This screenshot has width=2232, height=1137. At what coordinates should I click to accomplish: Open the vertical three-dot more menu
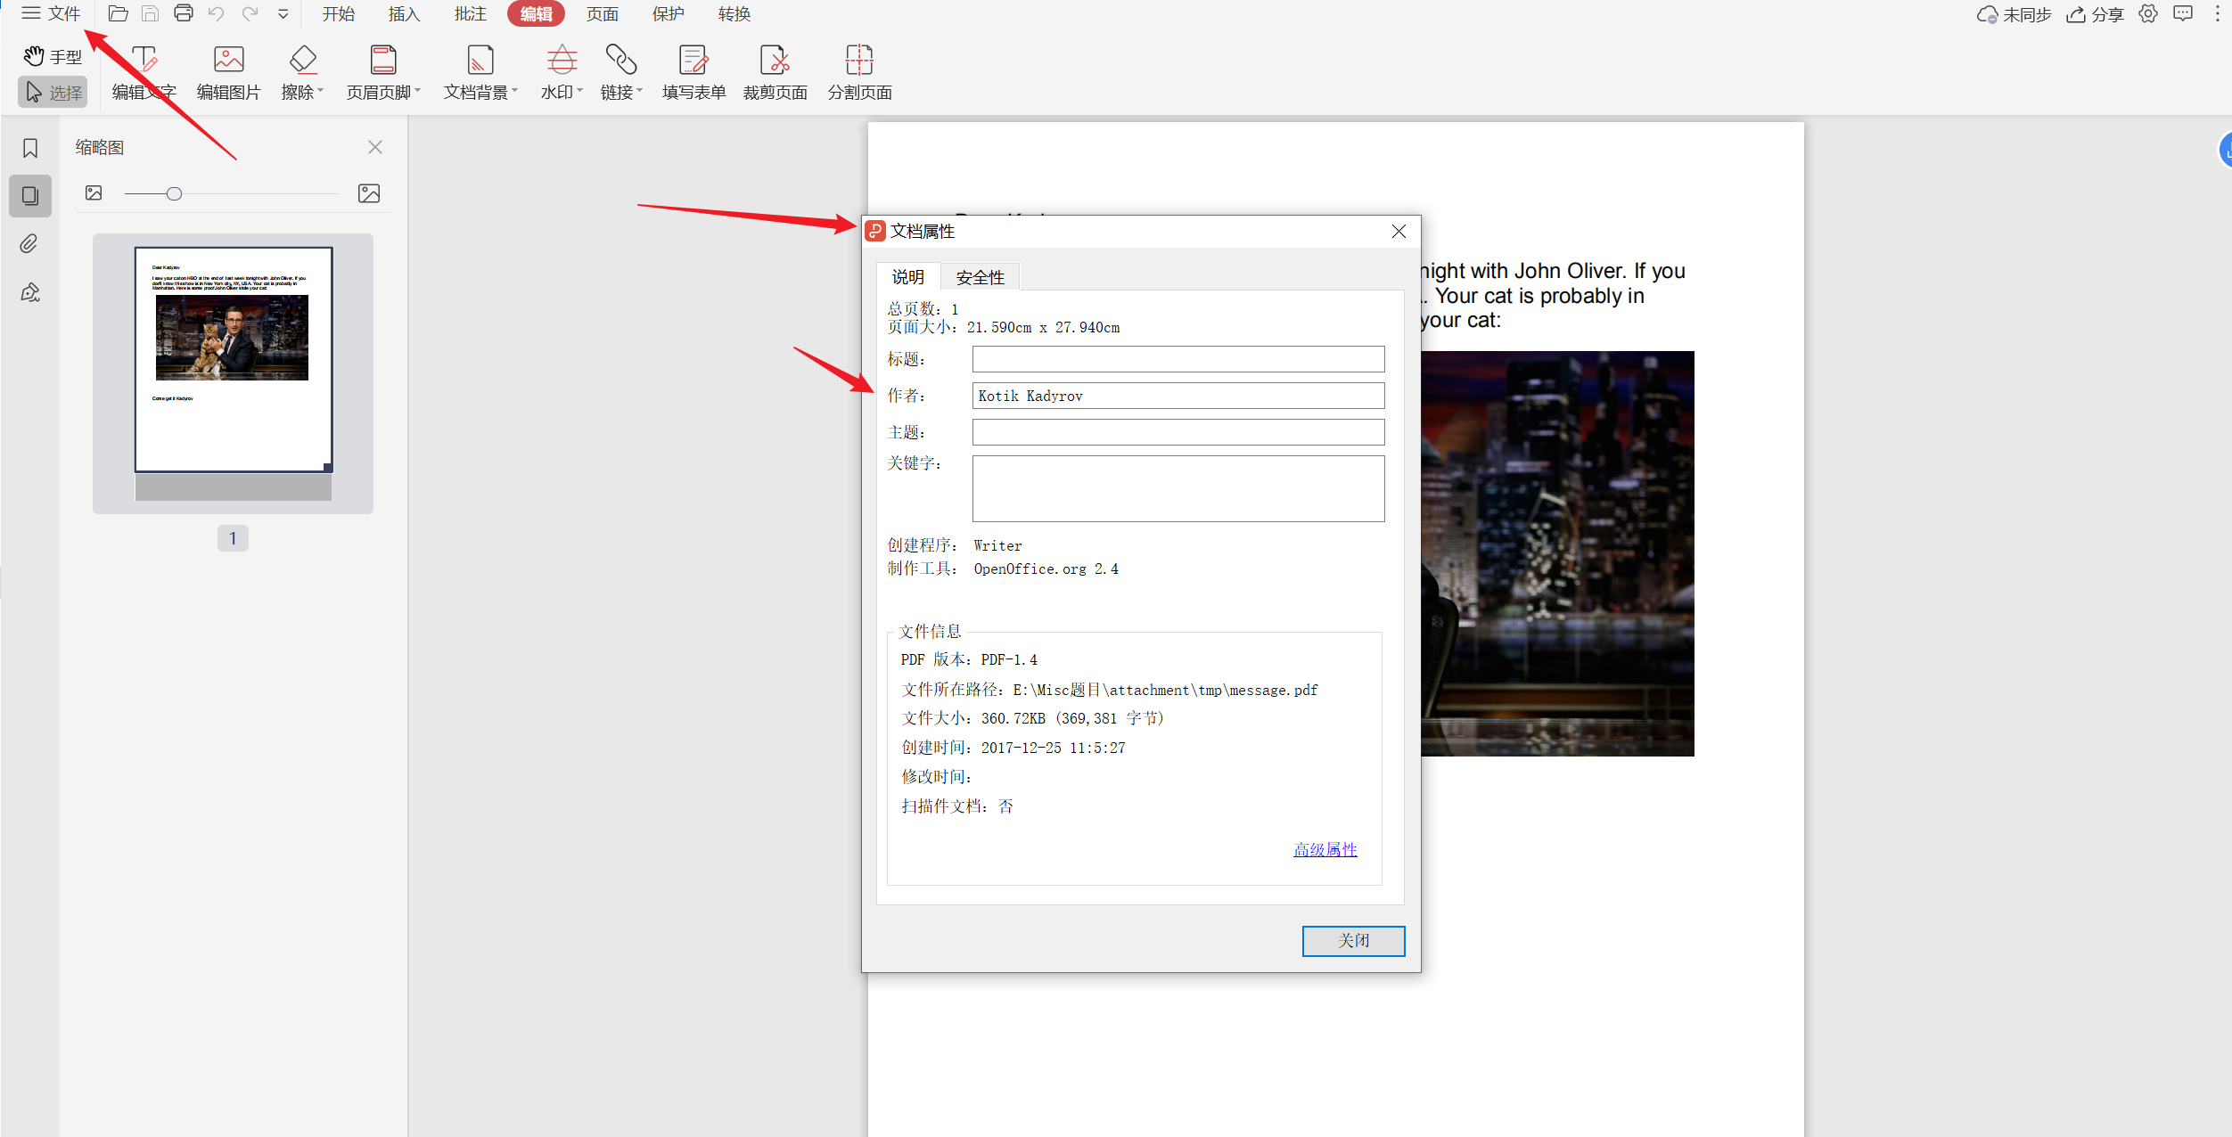2218,13
